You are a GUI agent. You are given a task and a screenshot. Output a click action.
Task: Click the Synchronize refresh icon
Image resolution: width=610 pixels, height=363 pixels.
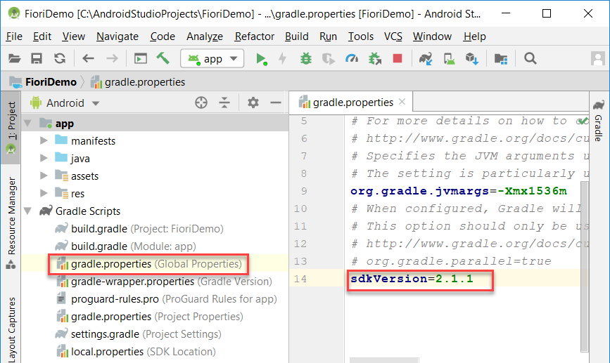(60, 58)
